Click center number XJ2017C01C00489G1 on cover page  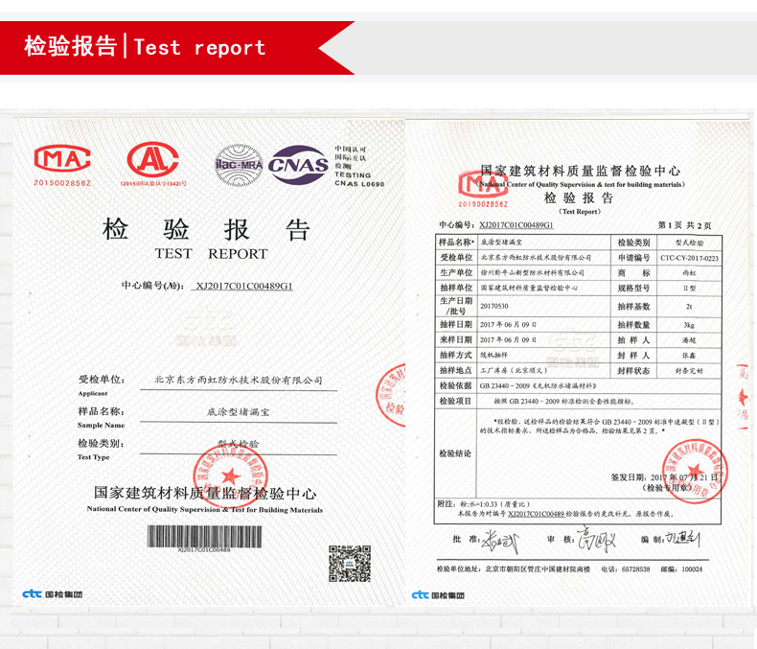point(243,286)
